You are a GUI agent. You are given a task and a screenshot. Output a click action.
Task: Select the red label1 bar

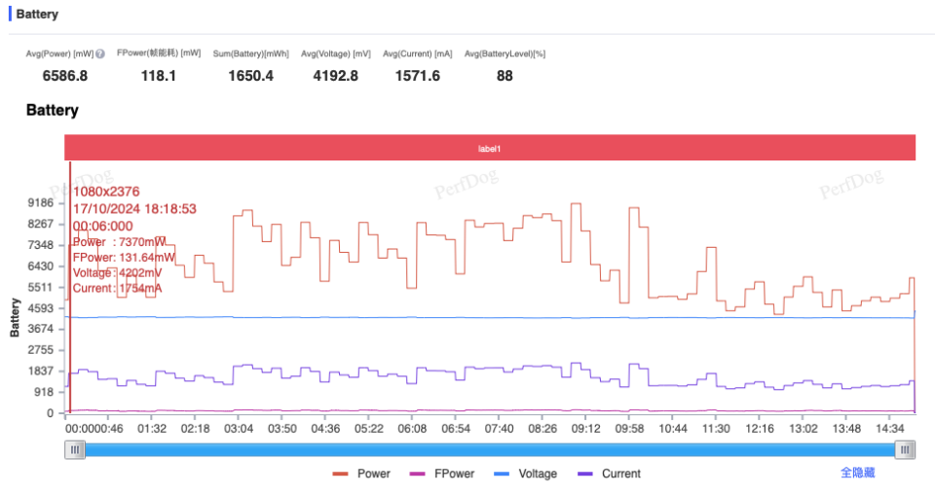tap(490, 149)
